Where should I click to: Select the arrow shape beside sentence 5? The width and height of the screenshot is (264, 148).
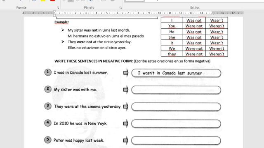point(126,141)
